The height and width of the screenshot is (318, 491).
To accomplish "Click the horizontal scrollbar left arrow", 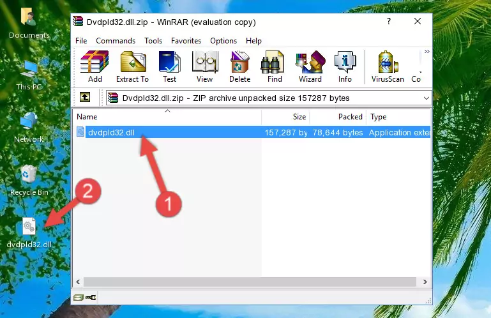I will [x=78, y=282].
